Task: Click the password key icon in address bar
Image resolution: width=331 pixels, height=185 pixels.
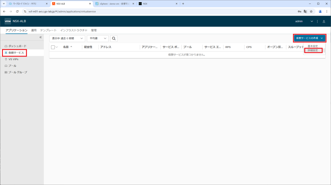Action: coord(300,11)
